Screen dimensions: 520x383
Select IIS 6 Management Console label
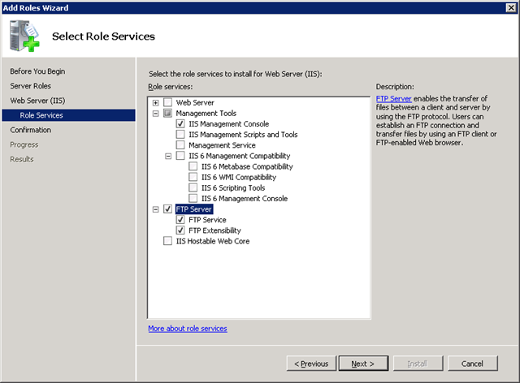click(x=245, y=198)
